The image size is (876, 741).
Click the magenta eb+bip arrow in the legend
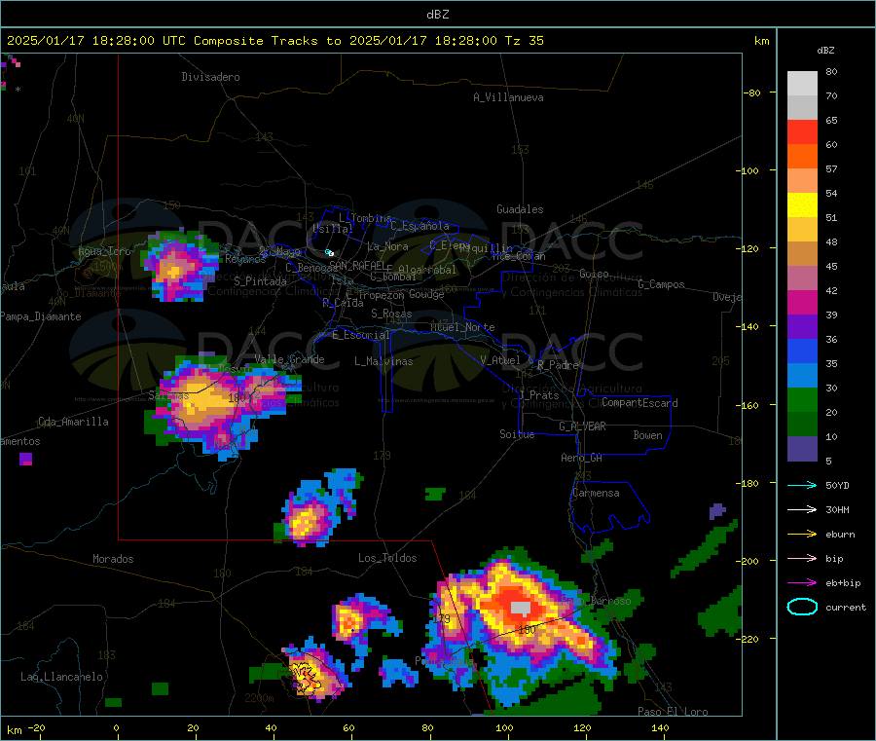click(x=802, y=583)
